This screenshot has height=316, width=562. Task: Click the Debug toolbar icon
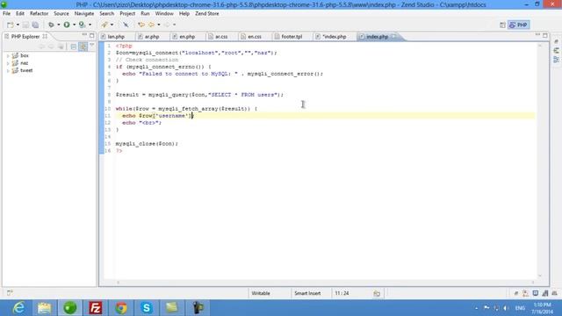pos(51,25)
